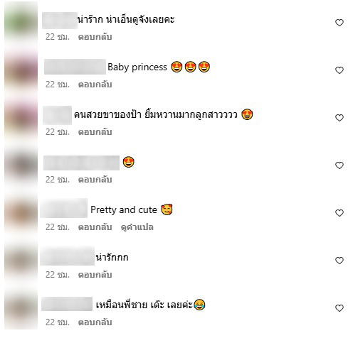Reply to 'เหมือนพี่ชาย เด๊ะ เลยค่ะ' comment
The height and width of the screenshot is (338, 353).
point(95,322)
